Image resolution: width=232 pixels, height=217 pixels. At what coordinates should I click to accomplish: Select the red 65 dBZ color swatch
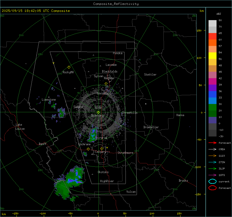212,36
